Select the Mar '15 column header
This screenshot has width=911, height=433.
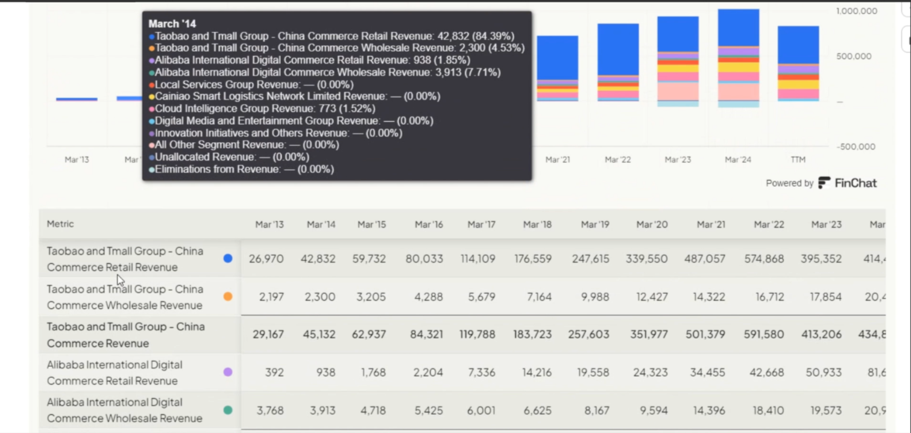[371, 225]
